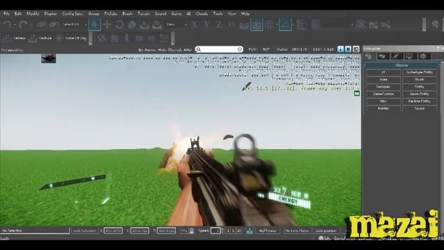Select the arrow Select tool
Viewport: 444px width, 250px height.
click(x=94, y=25)
